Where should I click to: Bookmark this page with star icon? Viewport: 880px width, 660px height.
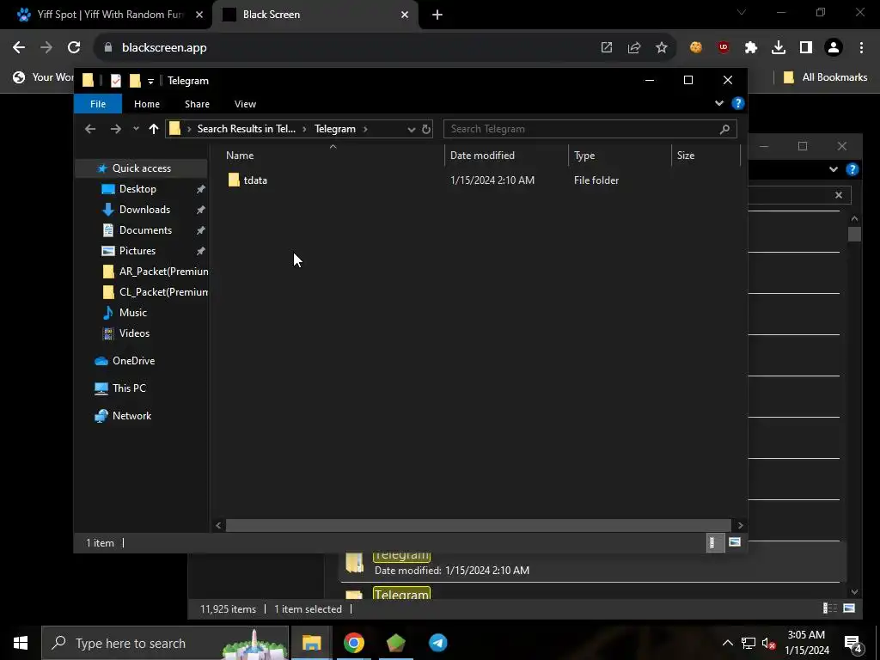[662, 48]
